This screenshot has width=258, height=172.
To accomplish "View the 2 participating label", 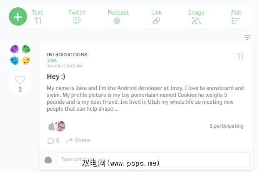I will pos(226,126).
